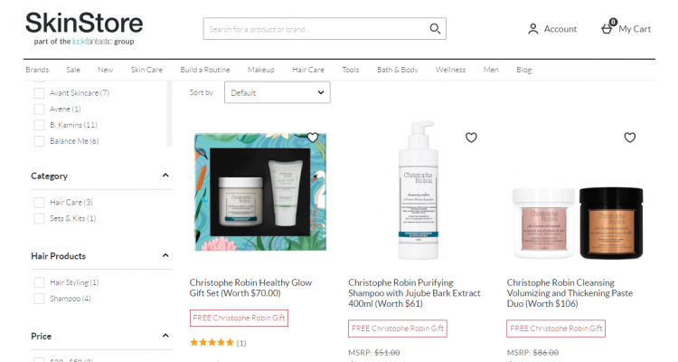678x362 pixels.
Task: Click the five-star rating of Gift Set
Action: 212,343
